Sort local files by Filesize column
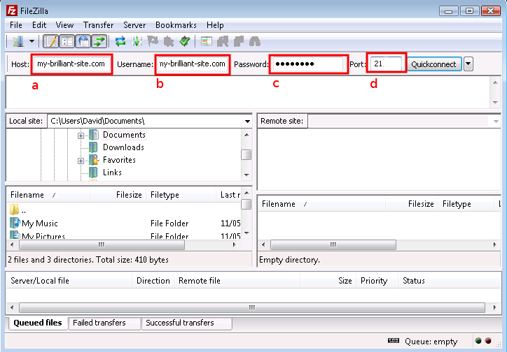Screen dimensions: 507x352 tap(118, 195)
